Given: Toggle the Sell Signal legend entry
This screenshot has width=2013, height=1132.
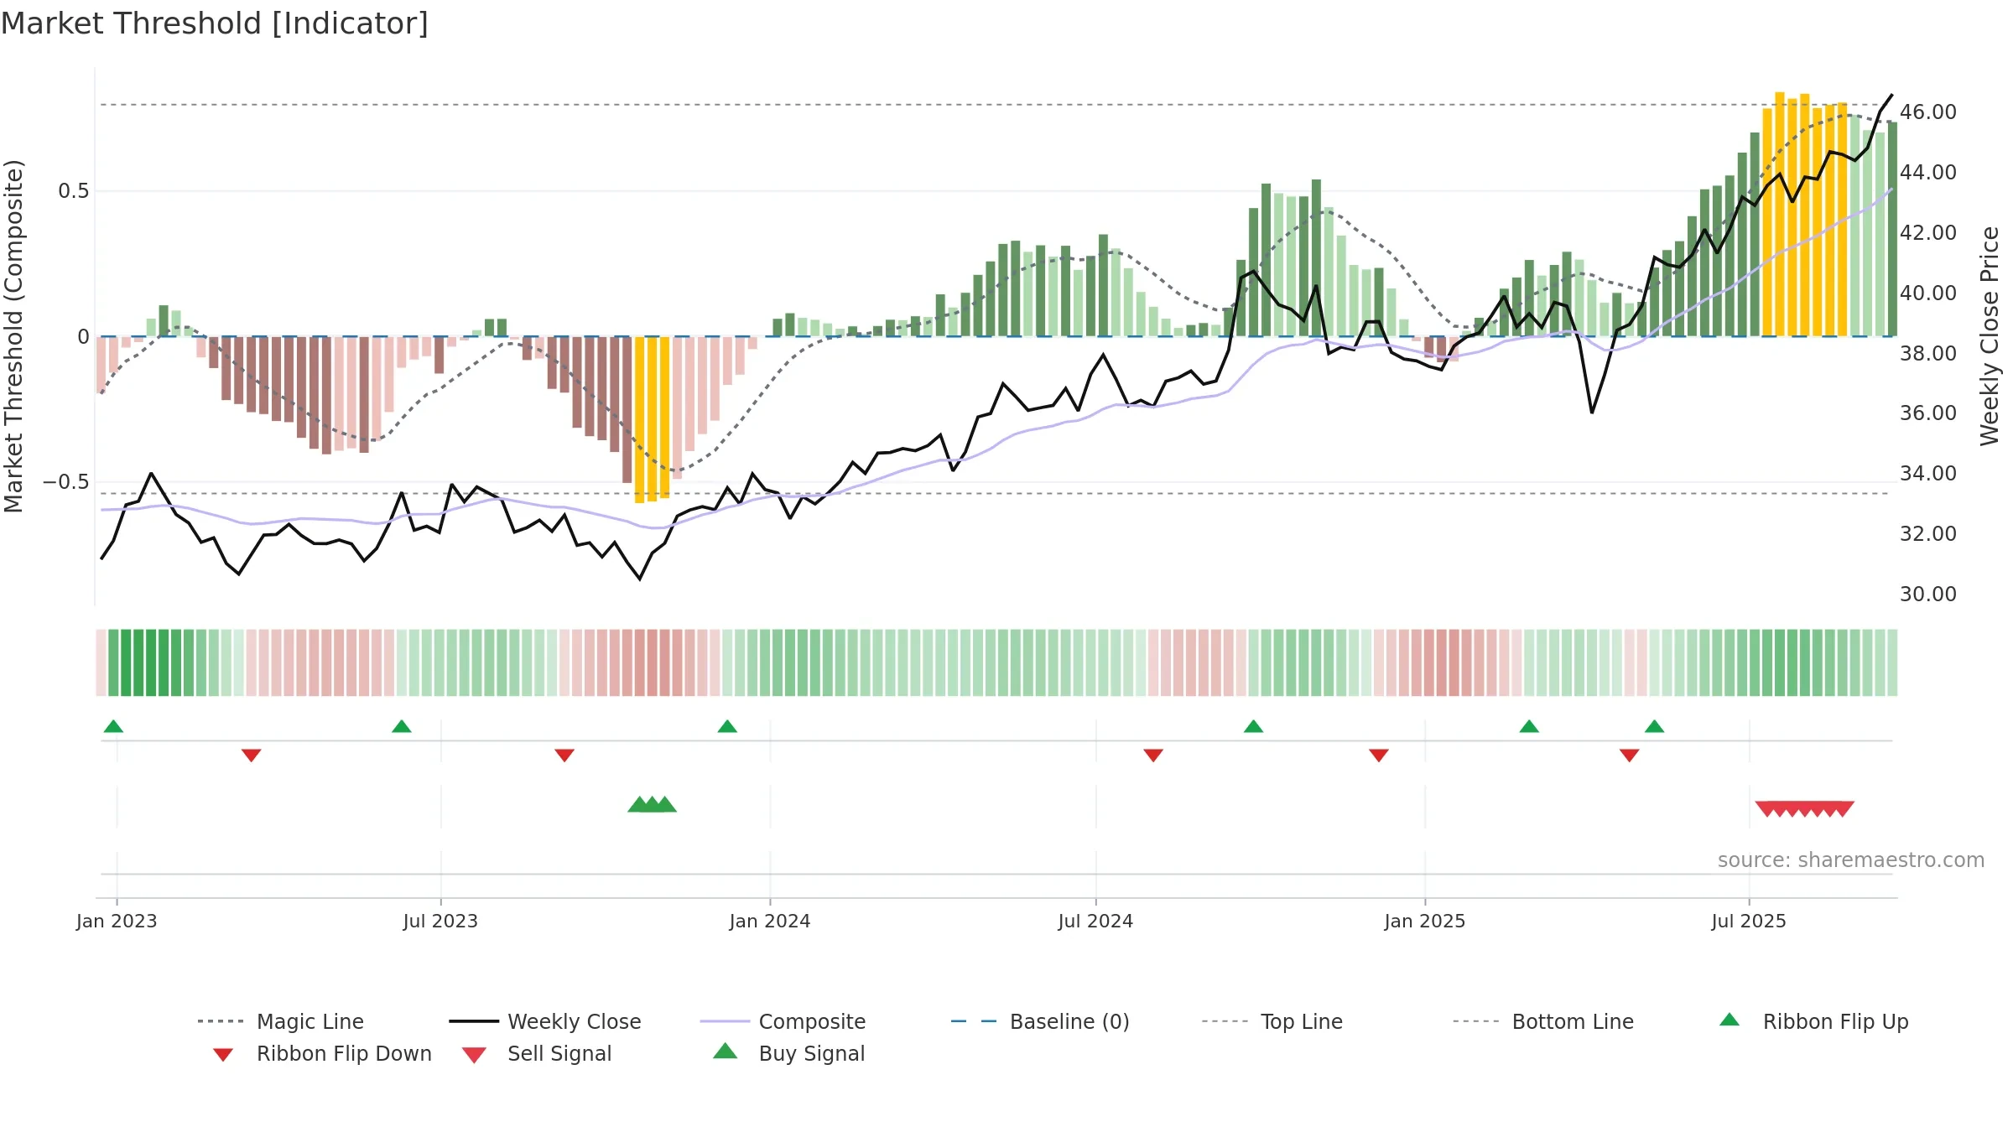Looking at the screenshot, I should (x=537, y=1053).
